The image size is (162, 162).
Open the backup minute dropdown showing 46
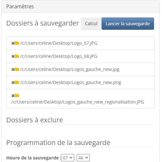click(x=83, y=158)
